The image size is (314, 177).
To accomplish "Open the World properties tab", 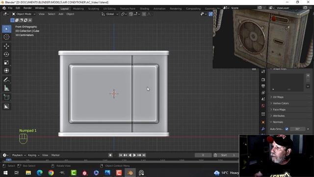I will [x=263, y=106].
